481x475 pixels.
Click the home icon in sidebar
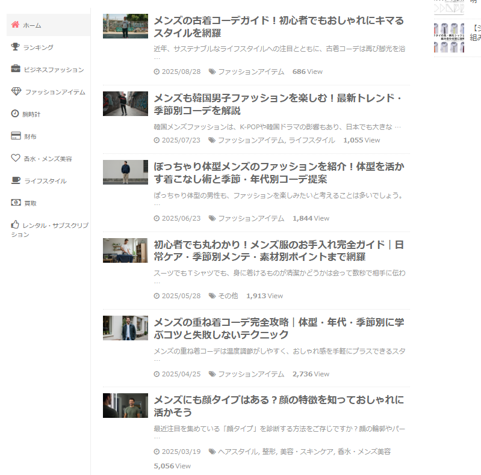(x=16, y=25)
